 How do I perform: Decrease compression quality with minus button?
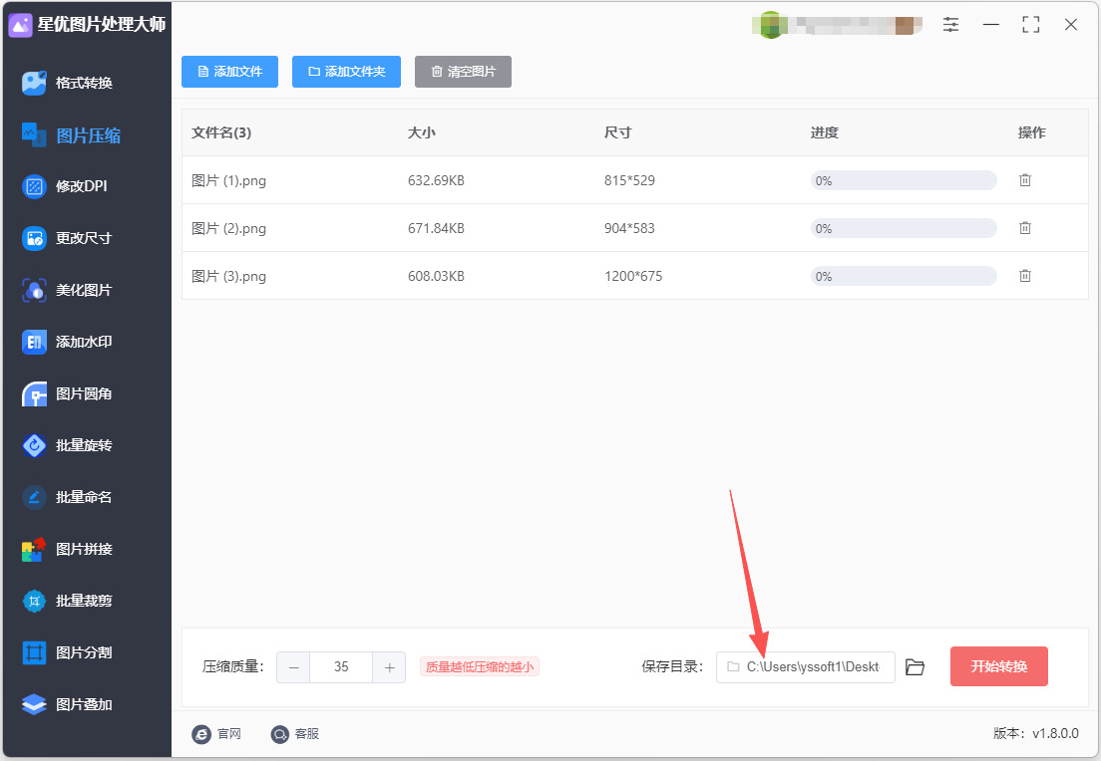click(293, 667)
